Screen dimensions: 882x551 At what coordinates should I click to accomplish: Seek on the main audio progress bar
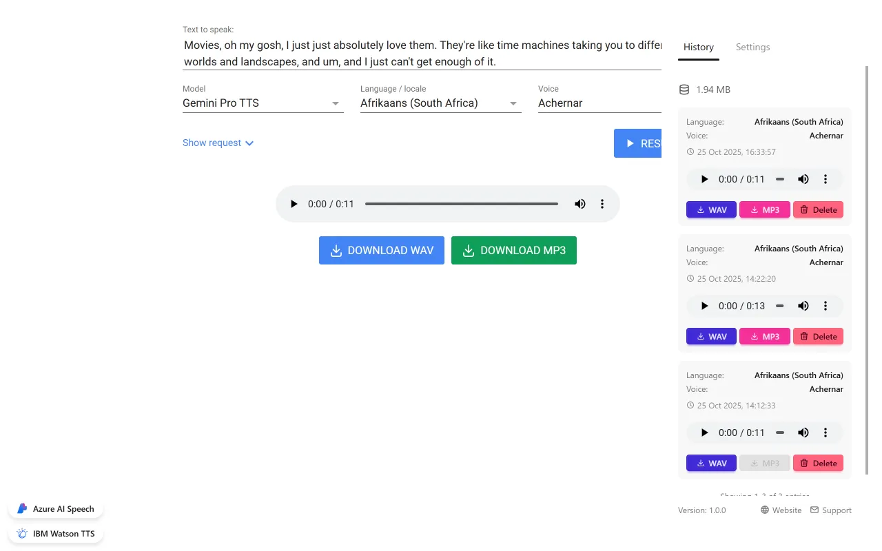tap(461, 204)
